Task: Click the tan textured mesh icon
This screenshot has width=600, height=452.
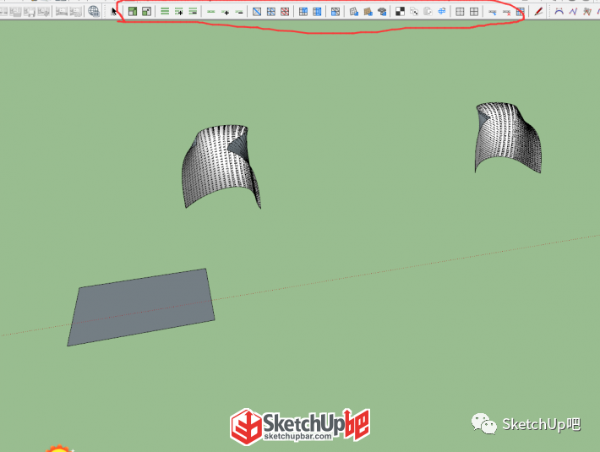Action: [x=368, y=12]
